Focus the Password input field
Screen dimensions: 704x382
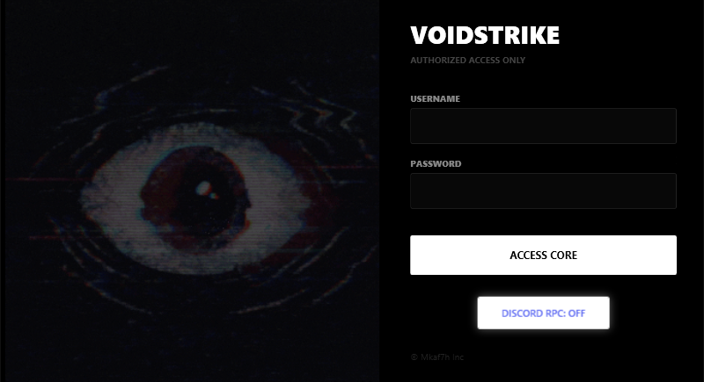(543, 191)
